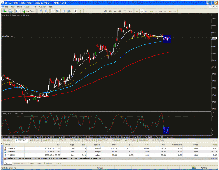
Task: Toggle chart shift from right border
Action: pyautogui.click(x=57, y=11)
